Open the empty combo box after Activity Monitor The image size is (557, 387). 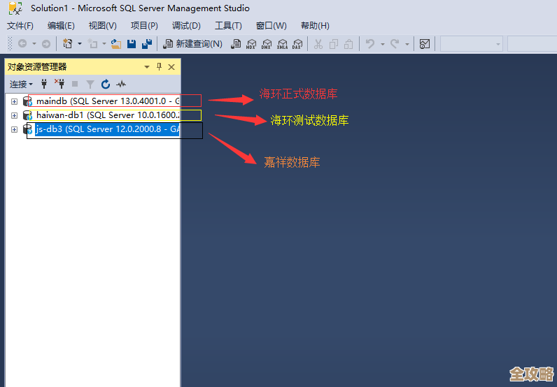click(x=472, y=44)
